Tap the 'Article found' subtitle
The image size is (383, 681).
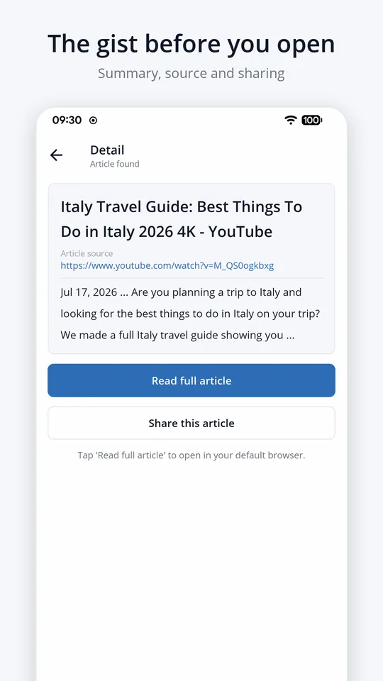click(x=115, y=164)
